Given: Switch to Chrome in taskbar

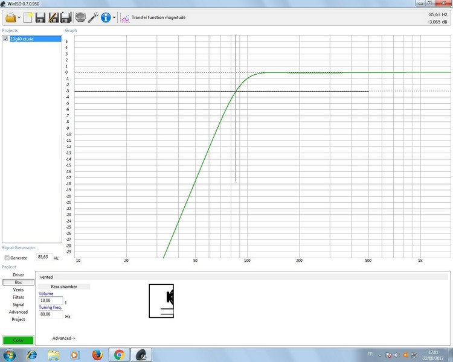Looking at the screenshot, I should pos(119,355).
